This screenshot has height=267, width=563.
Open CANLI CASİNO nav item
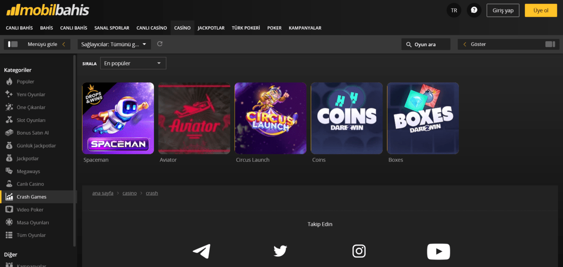tap(152, 28)
